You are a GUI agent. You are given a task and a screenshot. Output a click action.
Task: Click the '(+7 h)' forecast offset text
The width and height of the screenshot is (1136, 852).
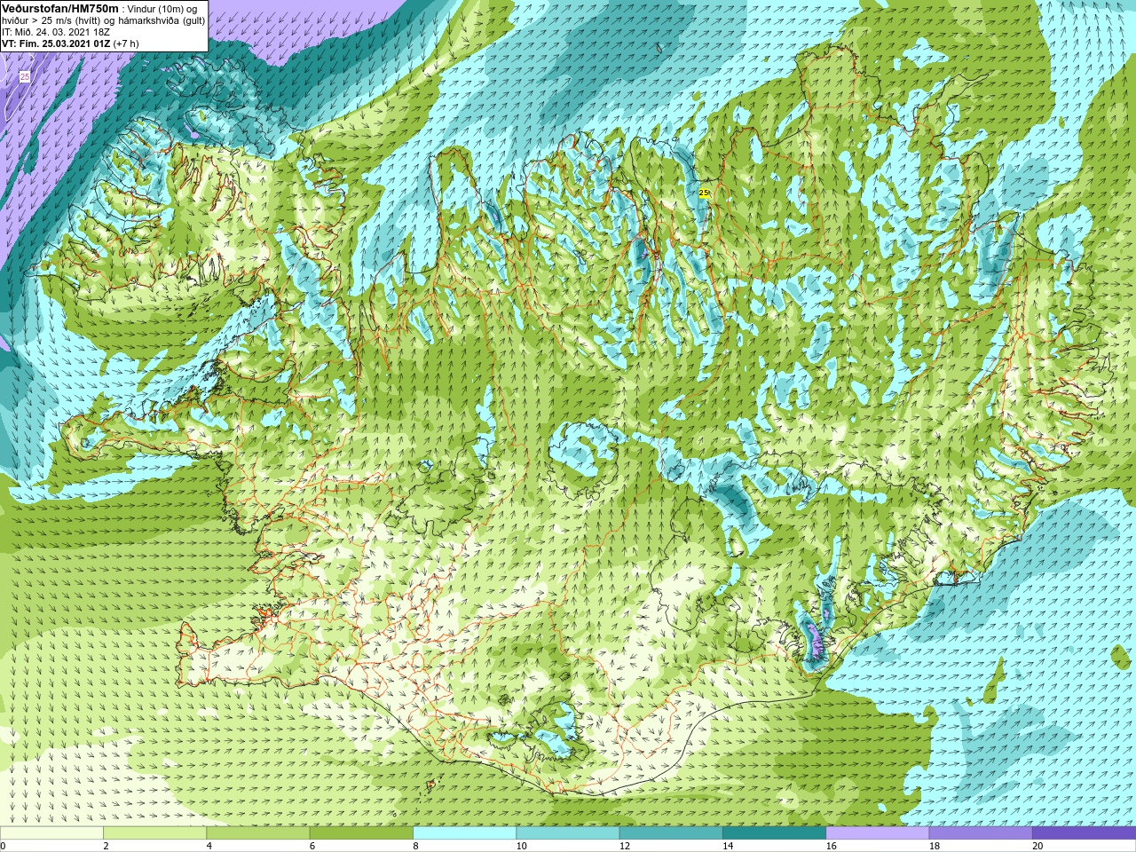[x=126, y=43]
